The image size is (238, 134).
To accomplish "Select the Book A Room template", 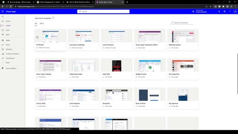I will coord(150,98).
